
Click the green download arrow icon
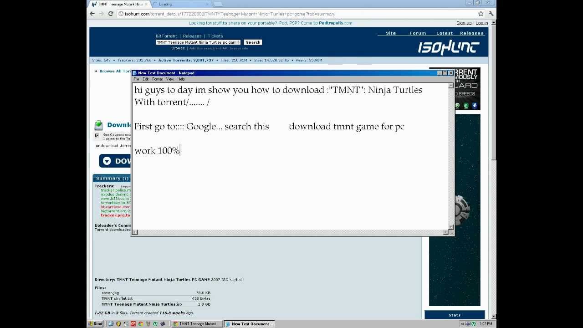click(x=99, y=125)
